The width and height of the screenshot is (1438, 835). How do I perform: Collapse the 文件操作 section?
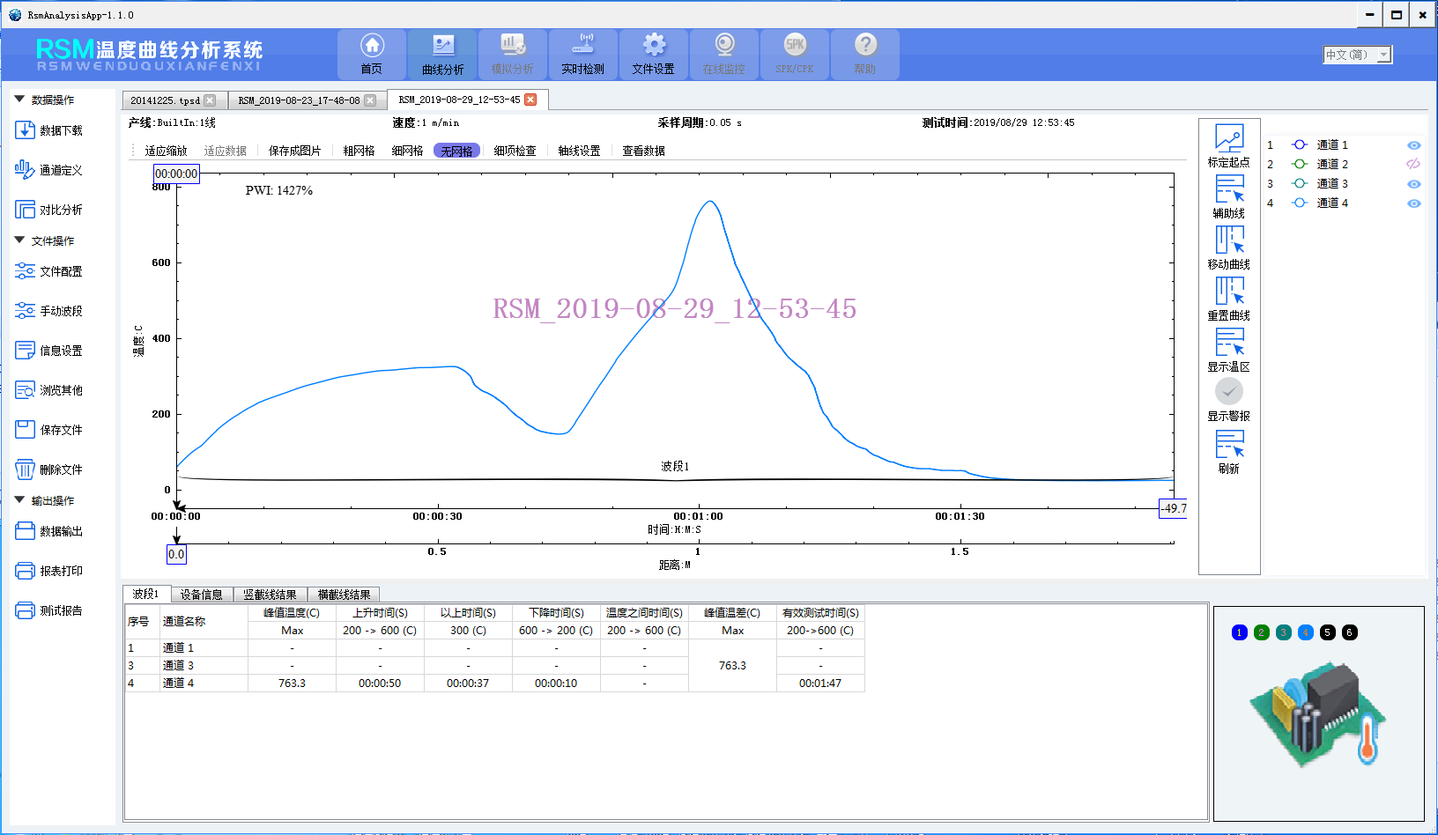pyautogui.click(x=19, y=240)
